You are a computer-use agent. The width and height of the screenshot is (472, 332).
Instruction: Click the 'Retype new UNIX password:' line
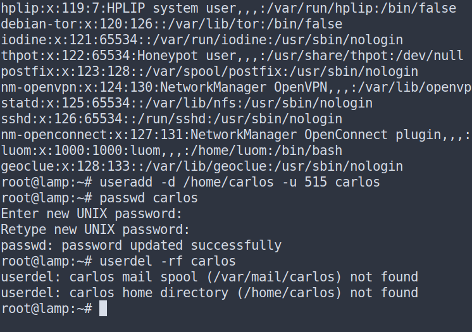coord(96,230)
